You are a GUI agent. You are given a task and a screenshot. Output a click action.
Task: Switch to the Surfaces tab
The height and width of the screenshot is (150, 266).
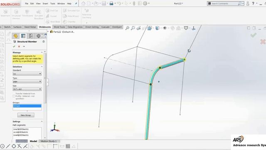(x=17, y=27)
